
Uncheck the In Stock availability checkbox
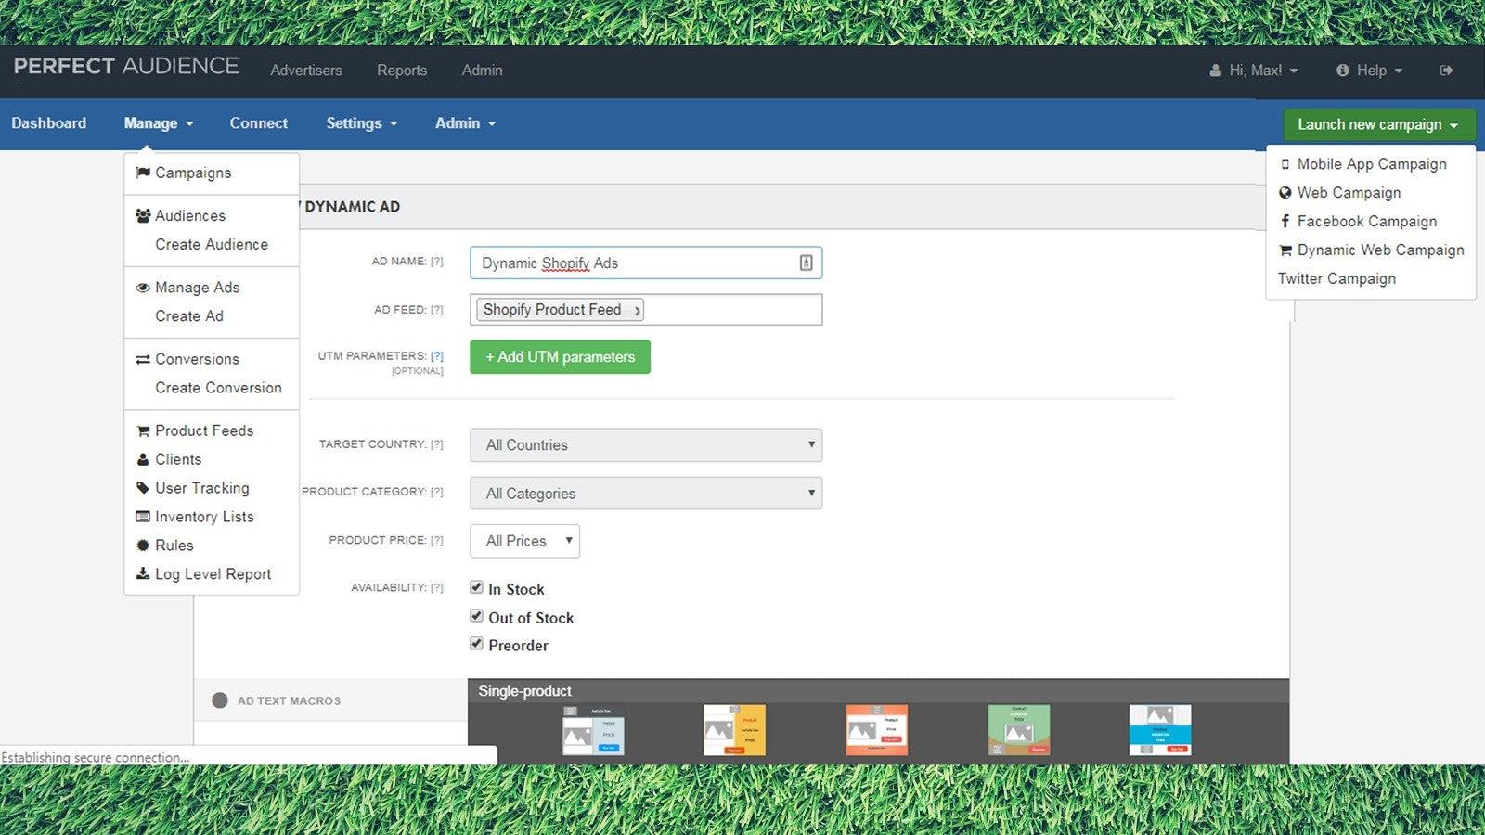point(476,587)
